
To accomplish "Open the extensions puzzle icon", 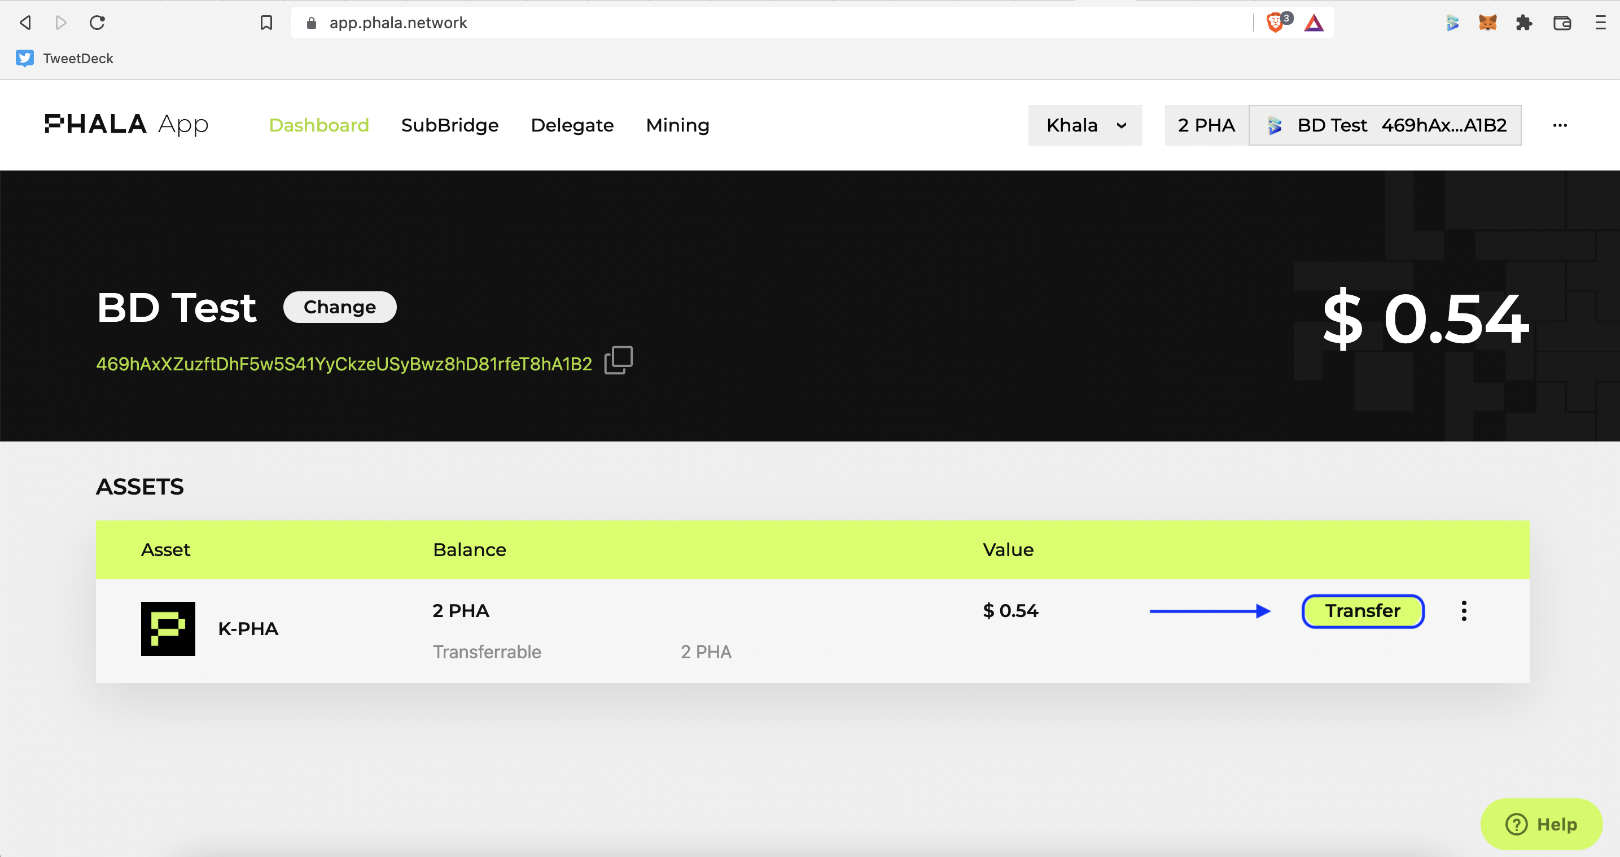I will tap(1524, 23).
